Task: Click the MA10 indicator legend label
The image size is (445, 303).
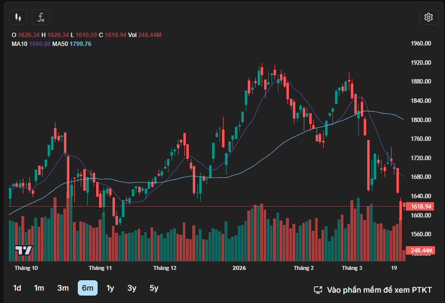Action: (19, 44)
